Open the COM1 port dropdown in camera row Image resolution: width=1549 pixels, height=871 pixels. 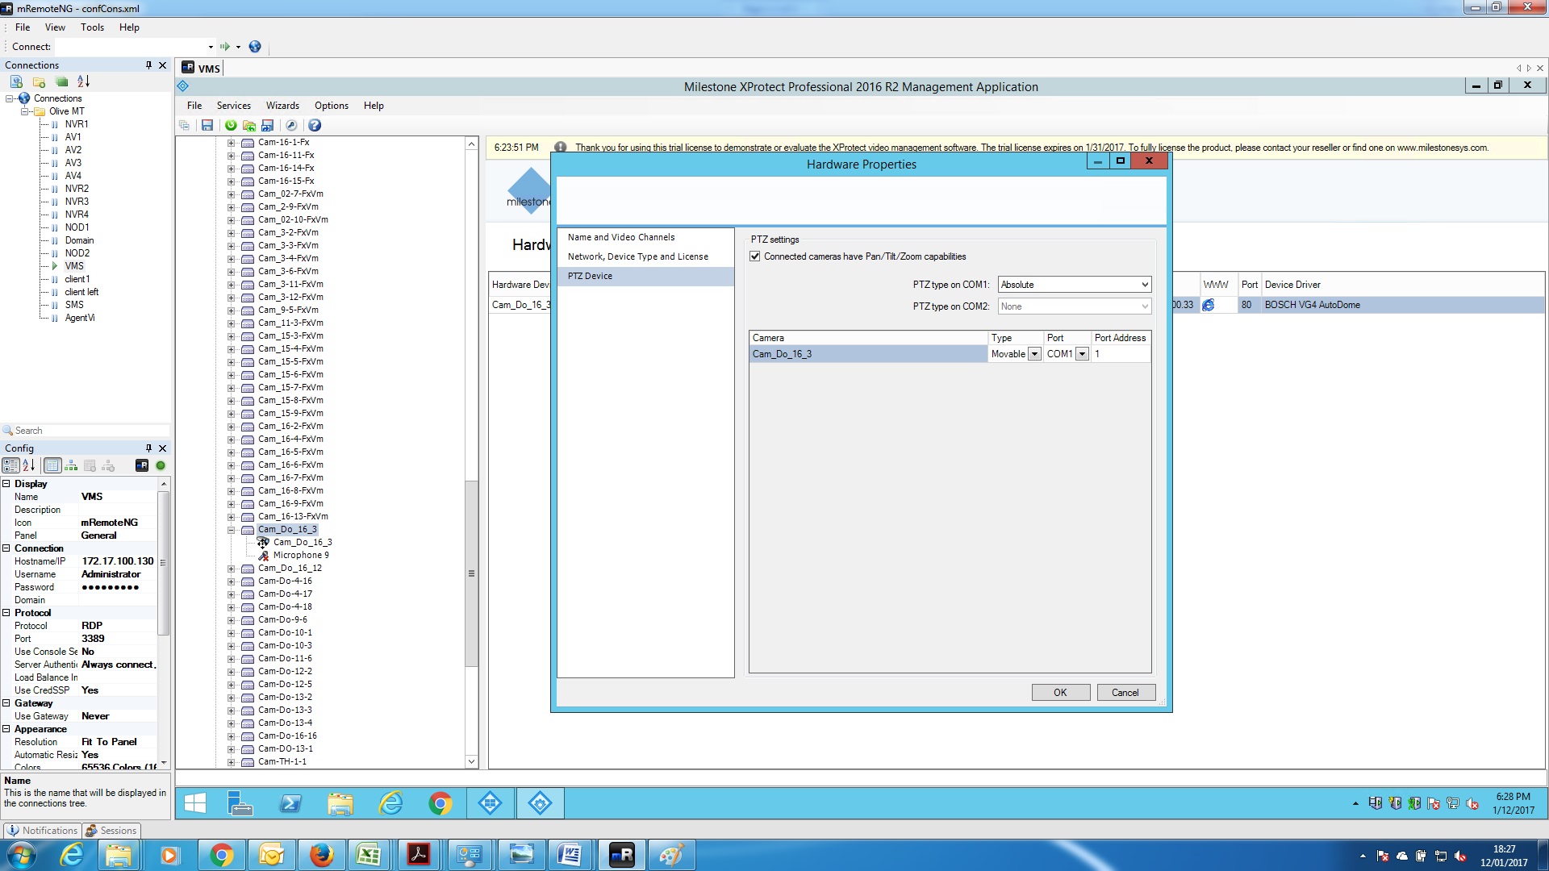pos(1082,354)
